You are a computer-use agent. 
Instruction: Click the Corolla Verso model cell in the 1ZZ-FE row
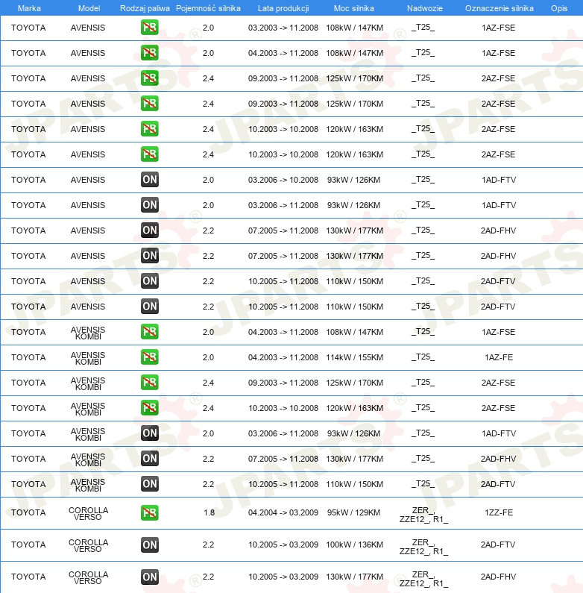88,513
